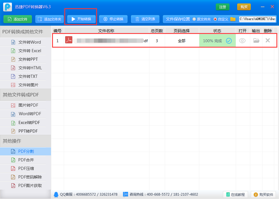Click the 咨询热线 phone icon
The height and width of the screenshot is (199, 279).
pos(126,194)
